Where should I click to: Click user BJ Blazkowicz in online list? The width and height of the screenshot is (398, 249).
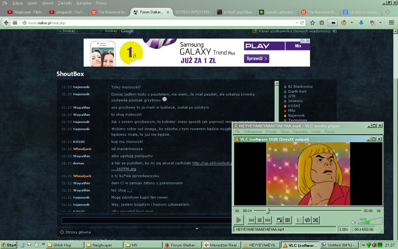300,87
